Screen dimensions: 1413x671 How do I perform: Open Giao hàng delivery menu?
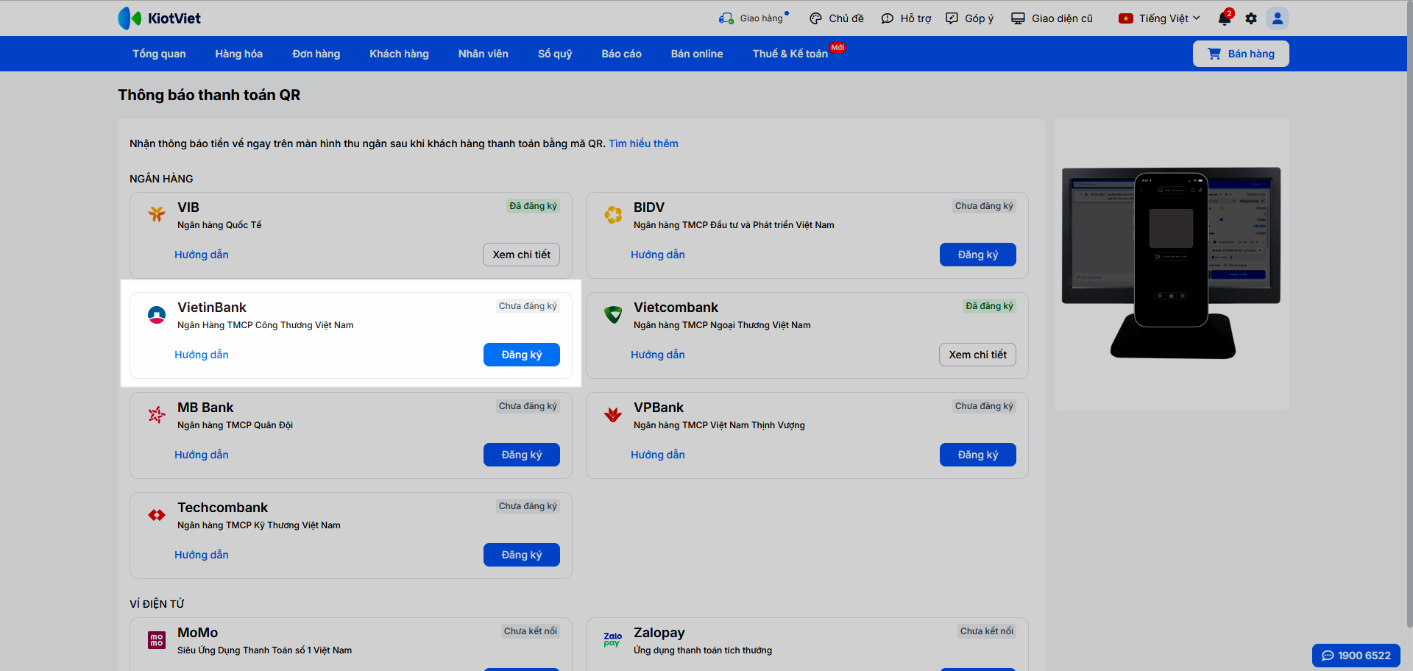point(752,18)
